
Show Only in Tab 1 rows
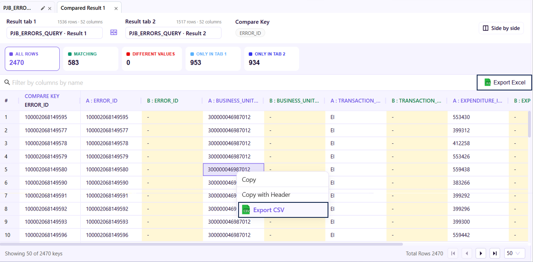click(x=213, y=59)
